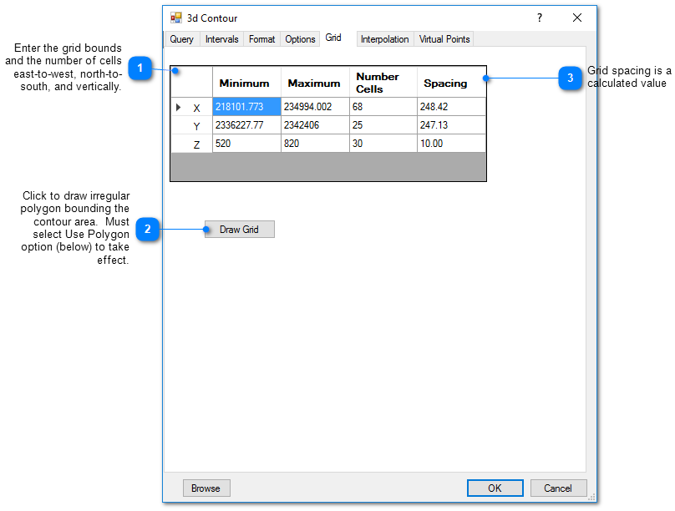Confirm with the OK button
The image size is (675, 511).
tap(495, 488)
